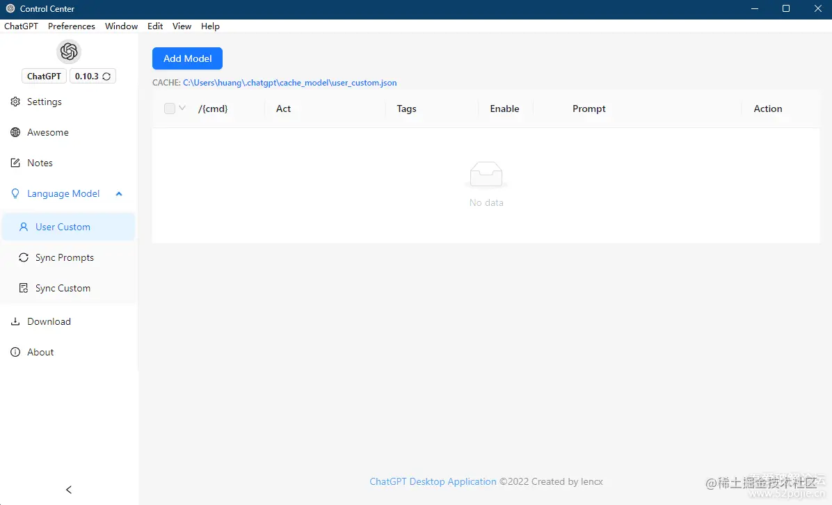Open the Help menu
This screenshot has height=505, width=832.
coord(210,26)
